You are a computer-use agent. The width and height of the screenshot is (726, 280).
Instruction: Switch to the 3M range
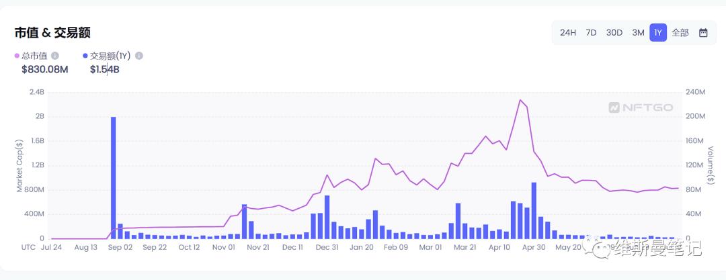coord(638,32)
